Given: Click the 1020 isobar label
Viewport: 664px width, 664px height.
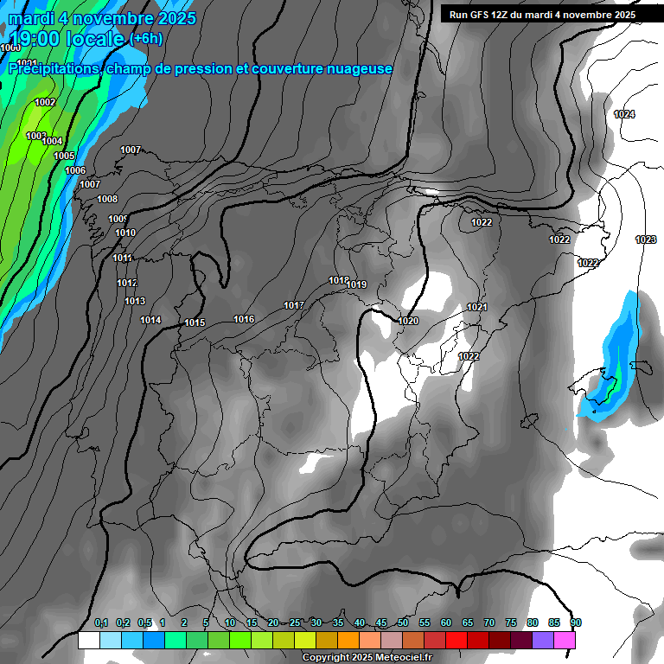Looking at the screenshot, I should point(408,322).
